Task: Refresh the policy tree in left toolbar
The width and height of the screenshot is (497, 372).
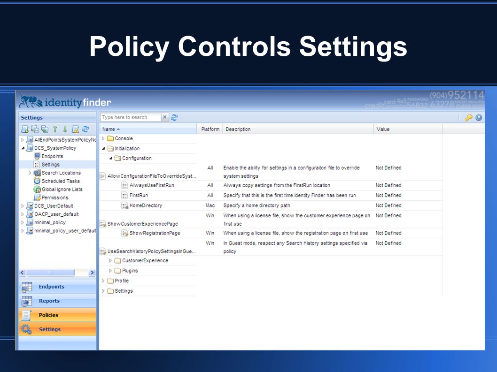Action: (x=85, y=129)
